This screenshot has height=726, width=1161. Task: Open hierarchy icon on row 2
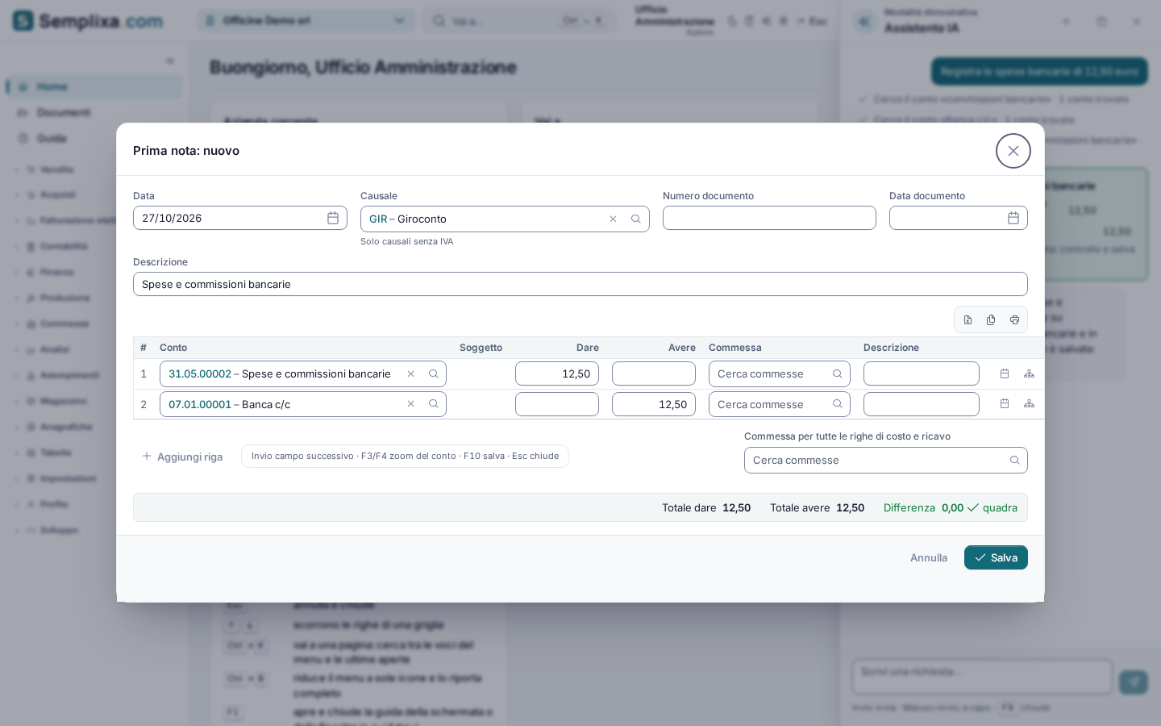click(1029, 404)
